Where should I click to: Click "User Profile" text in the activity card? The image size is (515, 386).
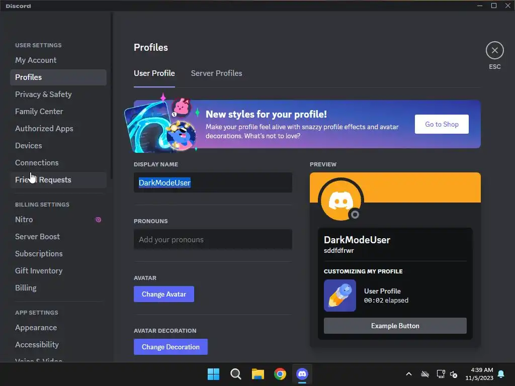pyautogui.click(x=382, y=291)
